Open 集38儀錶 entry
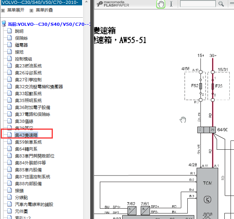Viewport: 234px width, 219px height. click(x=24, y=121)
